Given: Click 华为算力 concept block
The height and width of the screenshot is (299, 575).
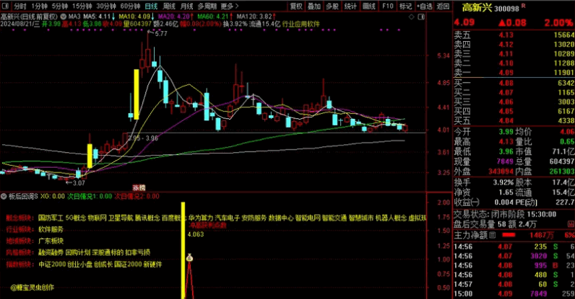Looking at the screenshot, I should point(201,218).
